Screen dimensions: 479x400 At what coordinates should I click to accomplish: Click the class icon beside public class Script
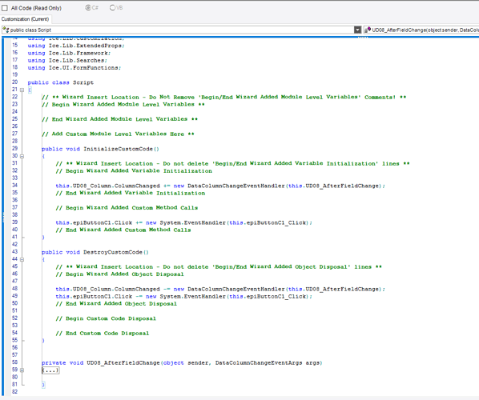(6, 30)
